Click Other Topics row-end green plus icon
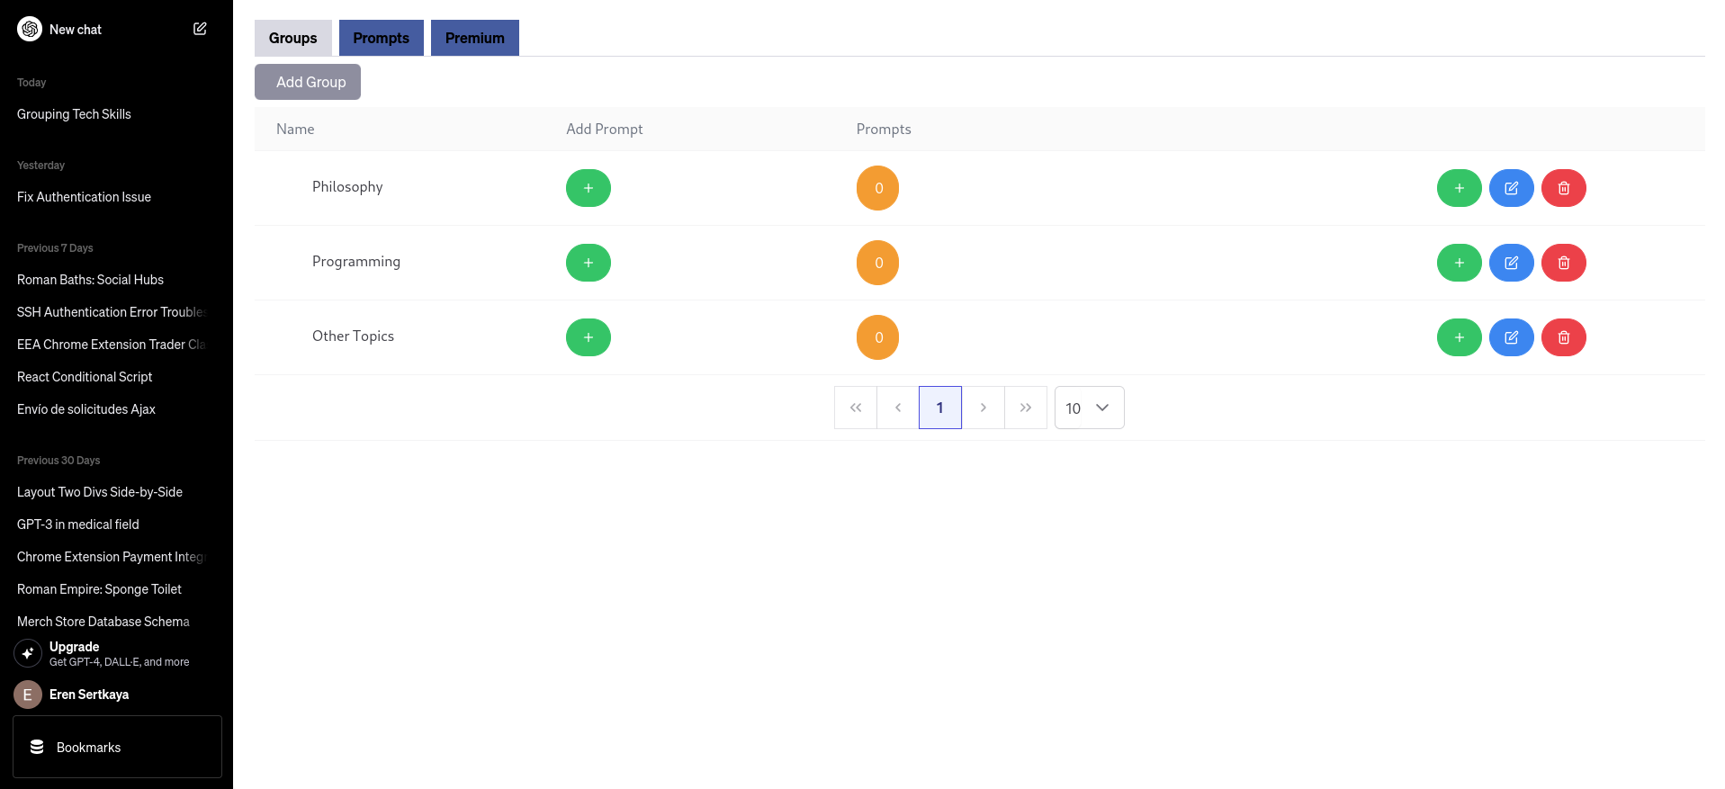This screenshot has width=1725, height=789. pos(1459,337)
